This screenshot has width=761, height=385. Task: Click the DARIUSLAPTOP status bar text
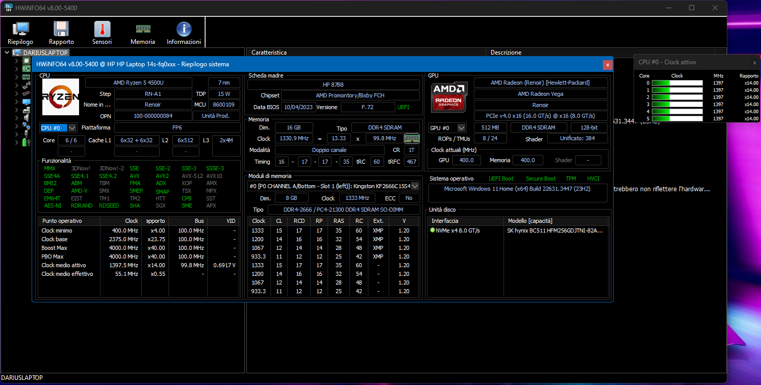pos(22,378)
